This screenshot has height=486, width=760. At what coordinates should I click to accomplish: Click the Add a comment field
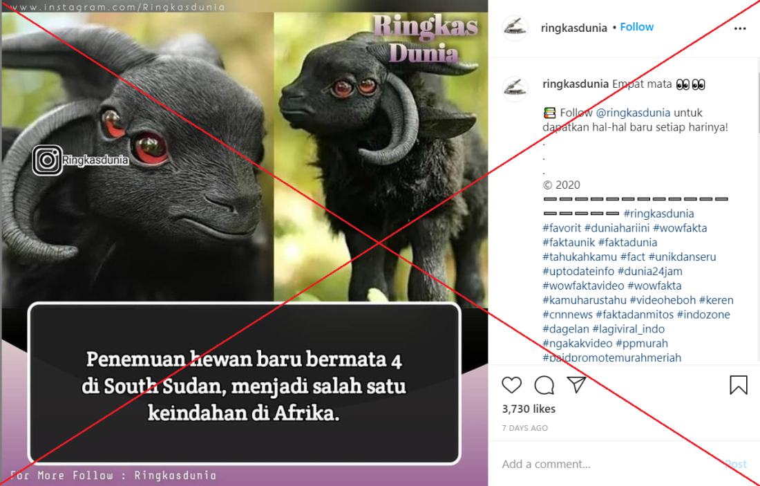tap(611, 464)
